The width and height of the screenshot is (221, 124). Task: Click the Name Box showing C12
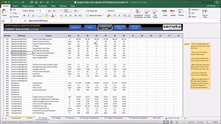coord(6,21)
